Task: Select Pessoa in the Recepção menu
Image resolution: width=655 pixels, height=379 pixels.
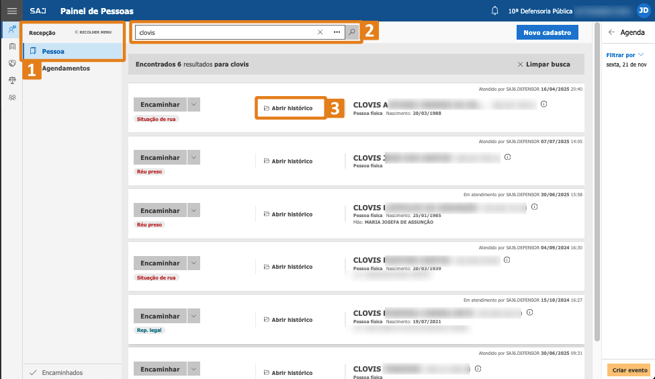Action: pyautogui.click(x=53, y=51)
